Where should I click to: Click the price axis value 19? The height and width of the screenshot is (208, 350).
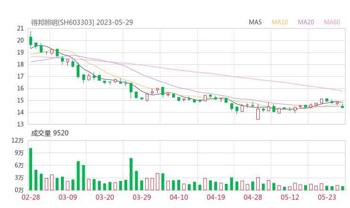point(20,52)
